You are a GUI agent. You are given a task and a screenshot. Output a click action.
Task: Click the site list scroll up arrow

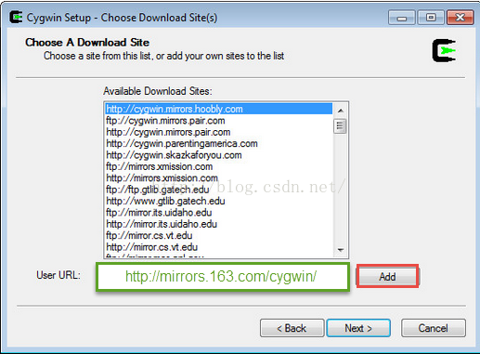click(x=341, y=111)
